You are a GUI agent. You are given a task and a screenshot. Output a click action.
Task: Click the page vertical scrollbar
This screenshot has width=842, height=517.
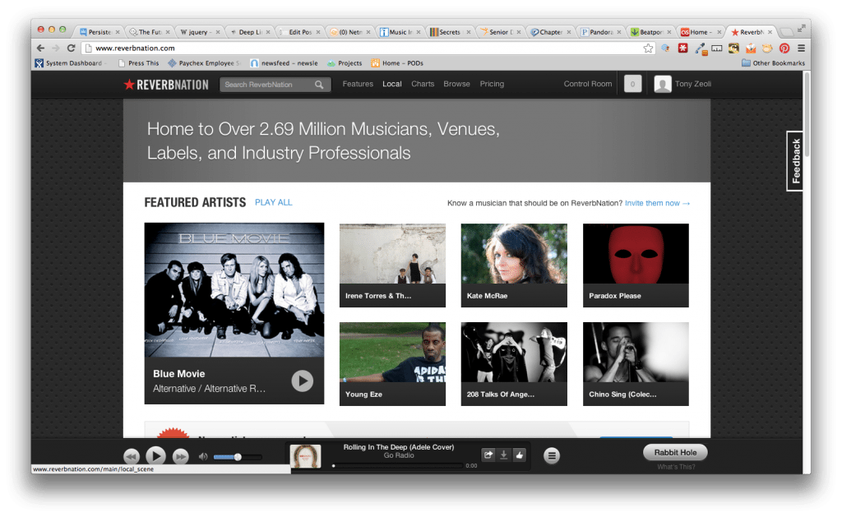(x=807, y=113)
